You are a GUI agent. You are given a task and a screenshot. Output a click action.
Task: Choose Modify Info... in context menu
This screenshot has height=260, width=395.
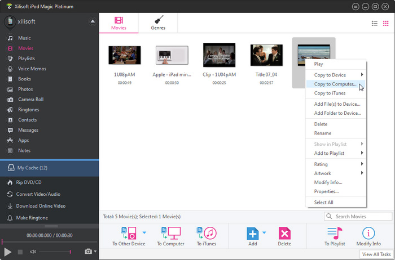click(x=335, y=182)
